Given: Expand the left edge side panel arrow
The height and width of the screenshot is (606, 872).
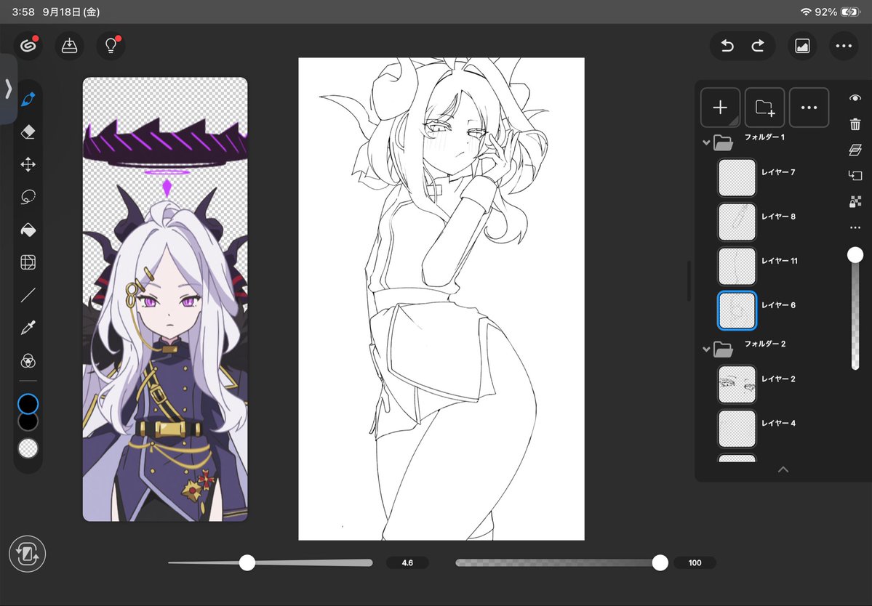Looking at the screenshot, I should pyautogui.click(x=8, y=89).
